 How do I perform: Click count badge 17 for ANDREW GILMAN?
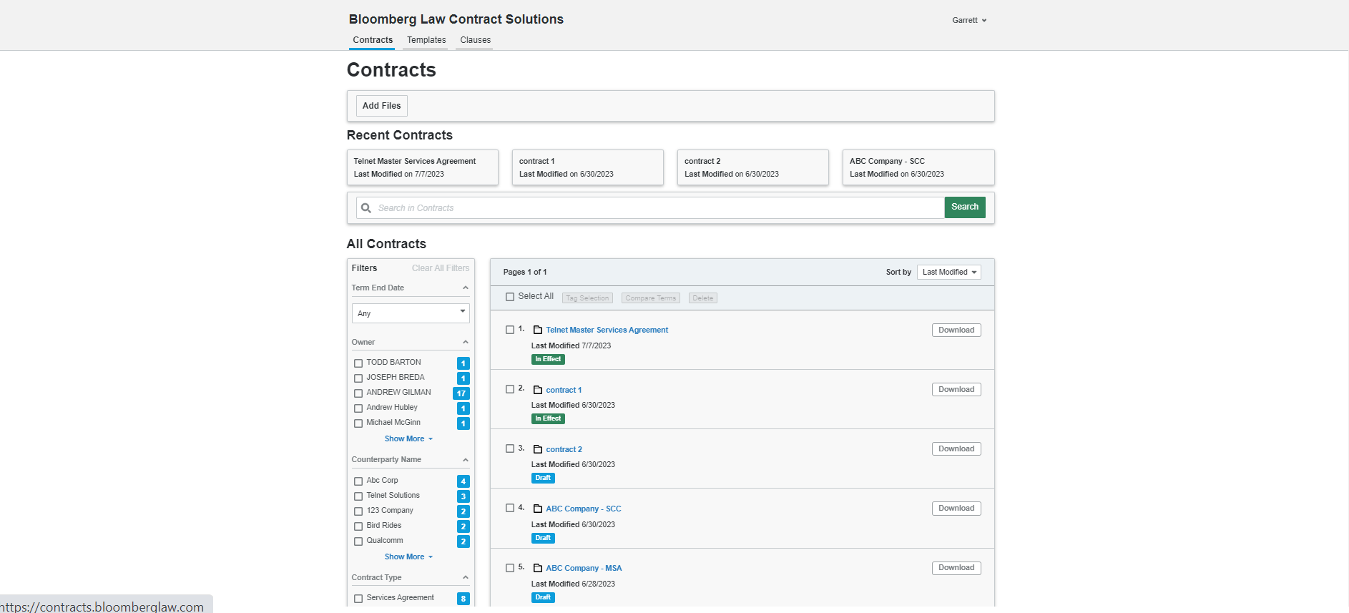[461, 393]
